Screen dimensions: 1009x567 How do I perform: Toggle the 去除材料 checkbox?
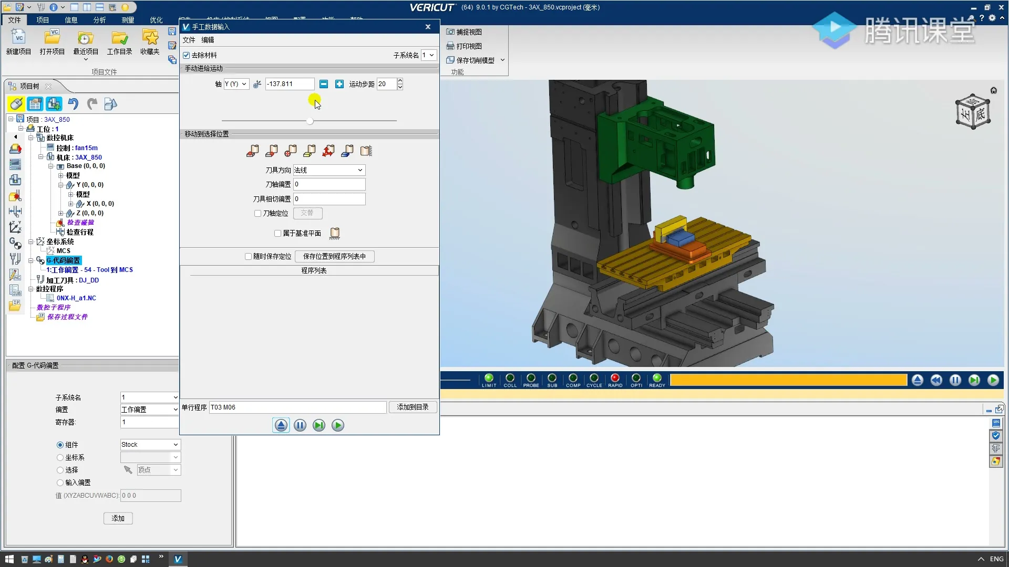(186, 55)
